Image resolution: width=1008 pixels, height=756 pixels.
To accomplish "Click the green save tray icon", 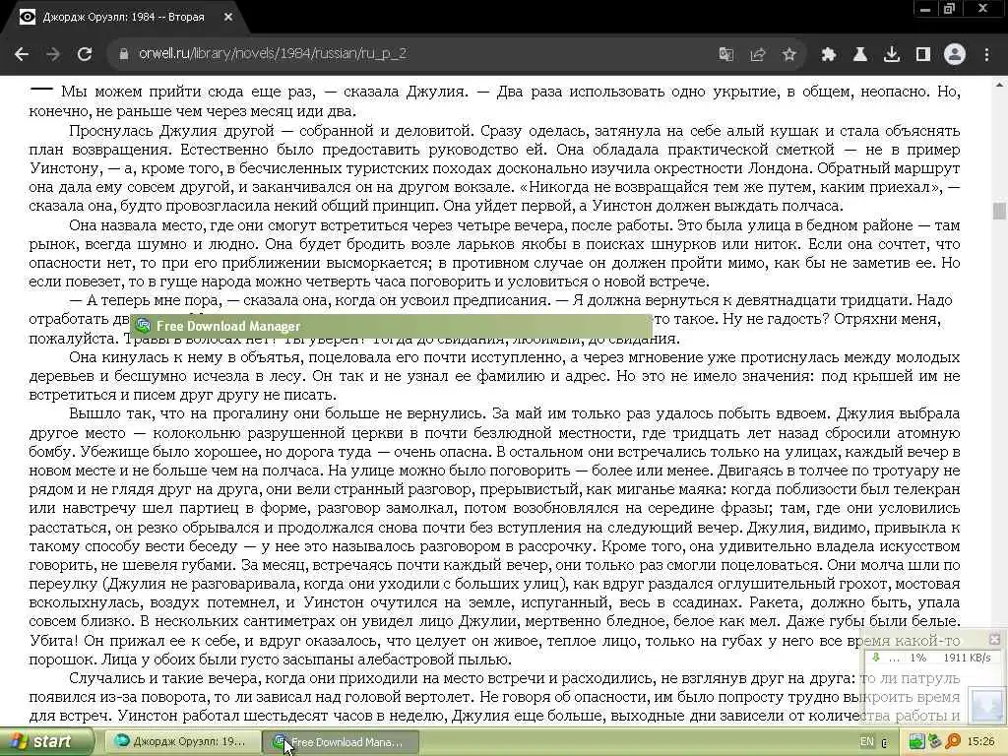I will coord(916,742).
